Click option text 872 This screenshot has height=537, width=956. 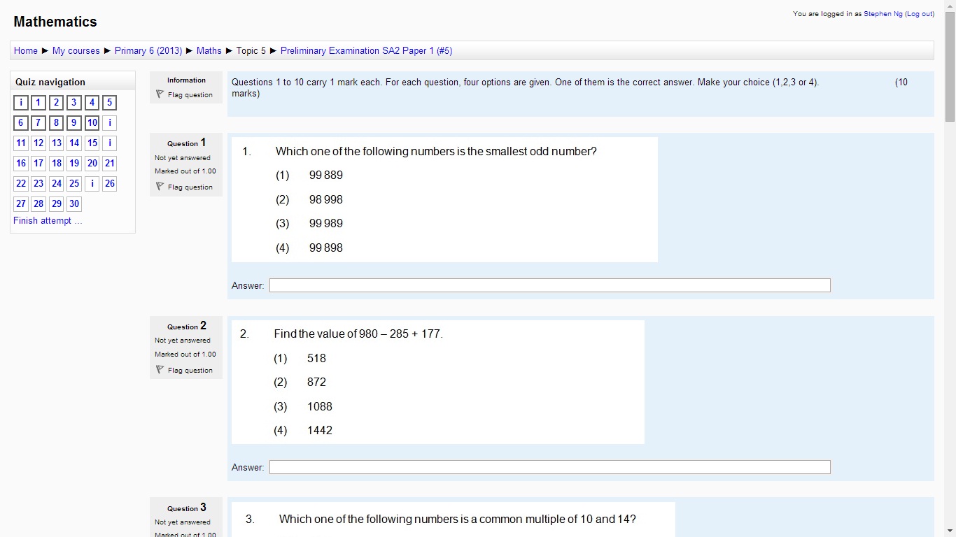click(316, 382)
